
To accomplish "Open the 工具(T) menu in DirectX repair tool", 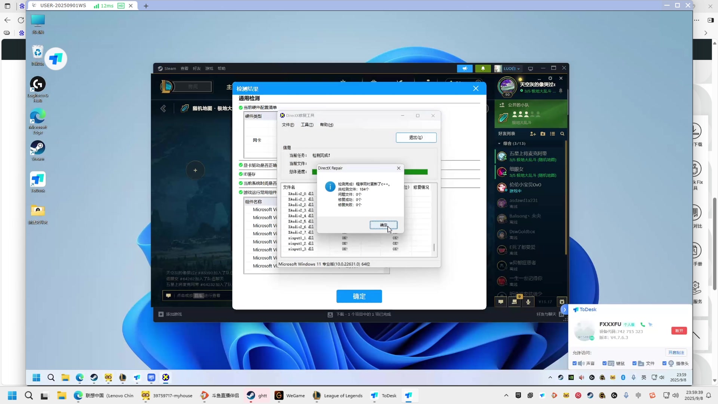I will [307, 125].
